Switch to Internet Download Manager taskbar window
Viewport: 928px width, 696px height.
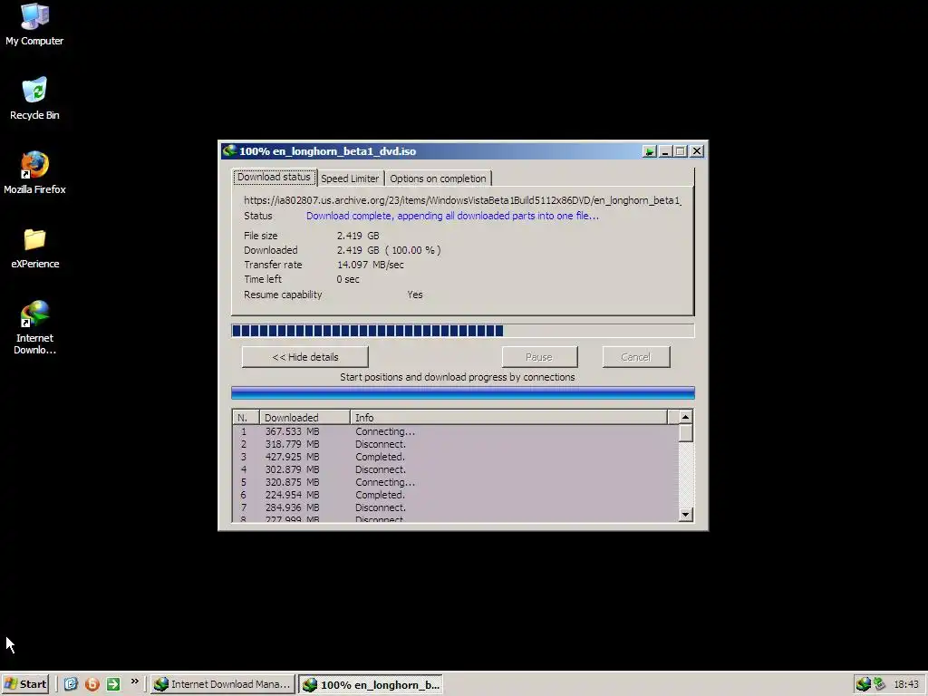pos(222,684)
